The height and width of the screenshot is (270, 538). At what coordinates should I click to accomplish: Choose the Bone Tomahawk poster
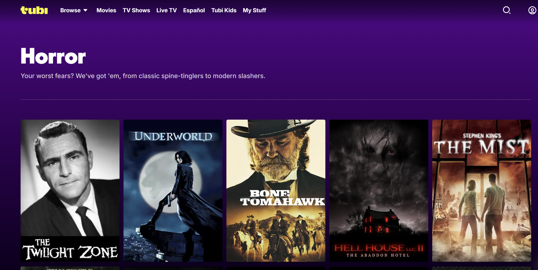point(276,190)
